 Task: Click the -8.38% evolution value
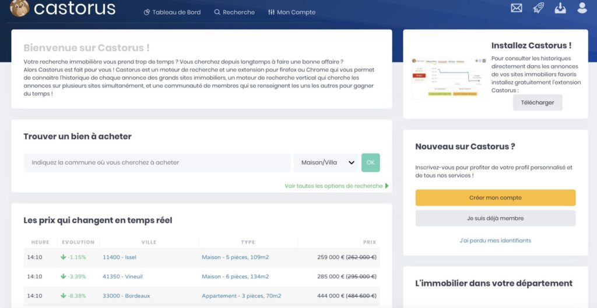(x=76, y=296)
